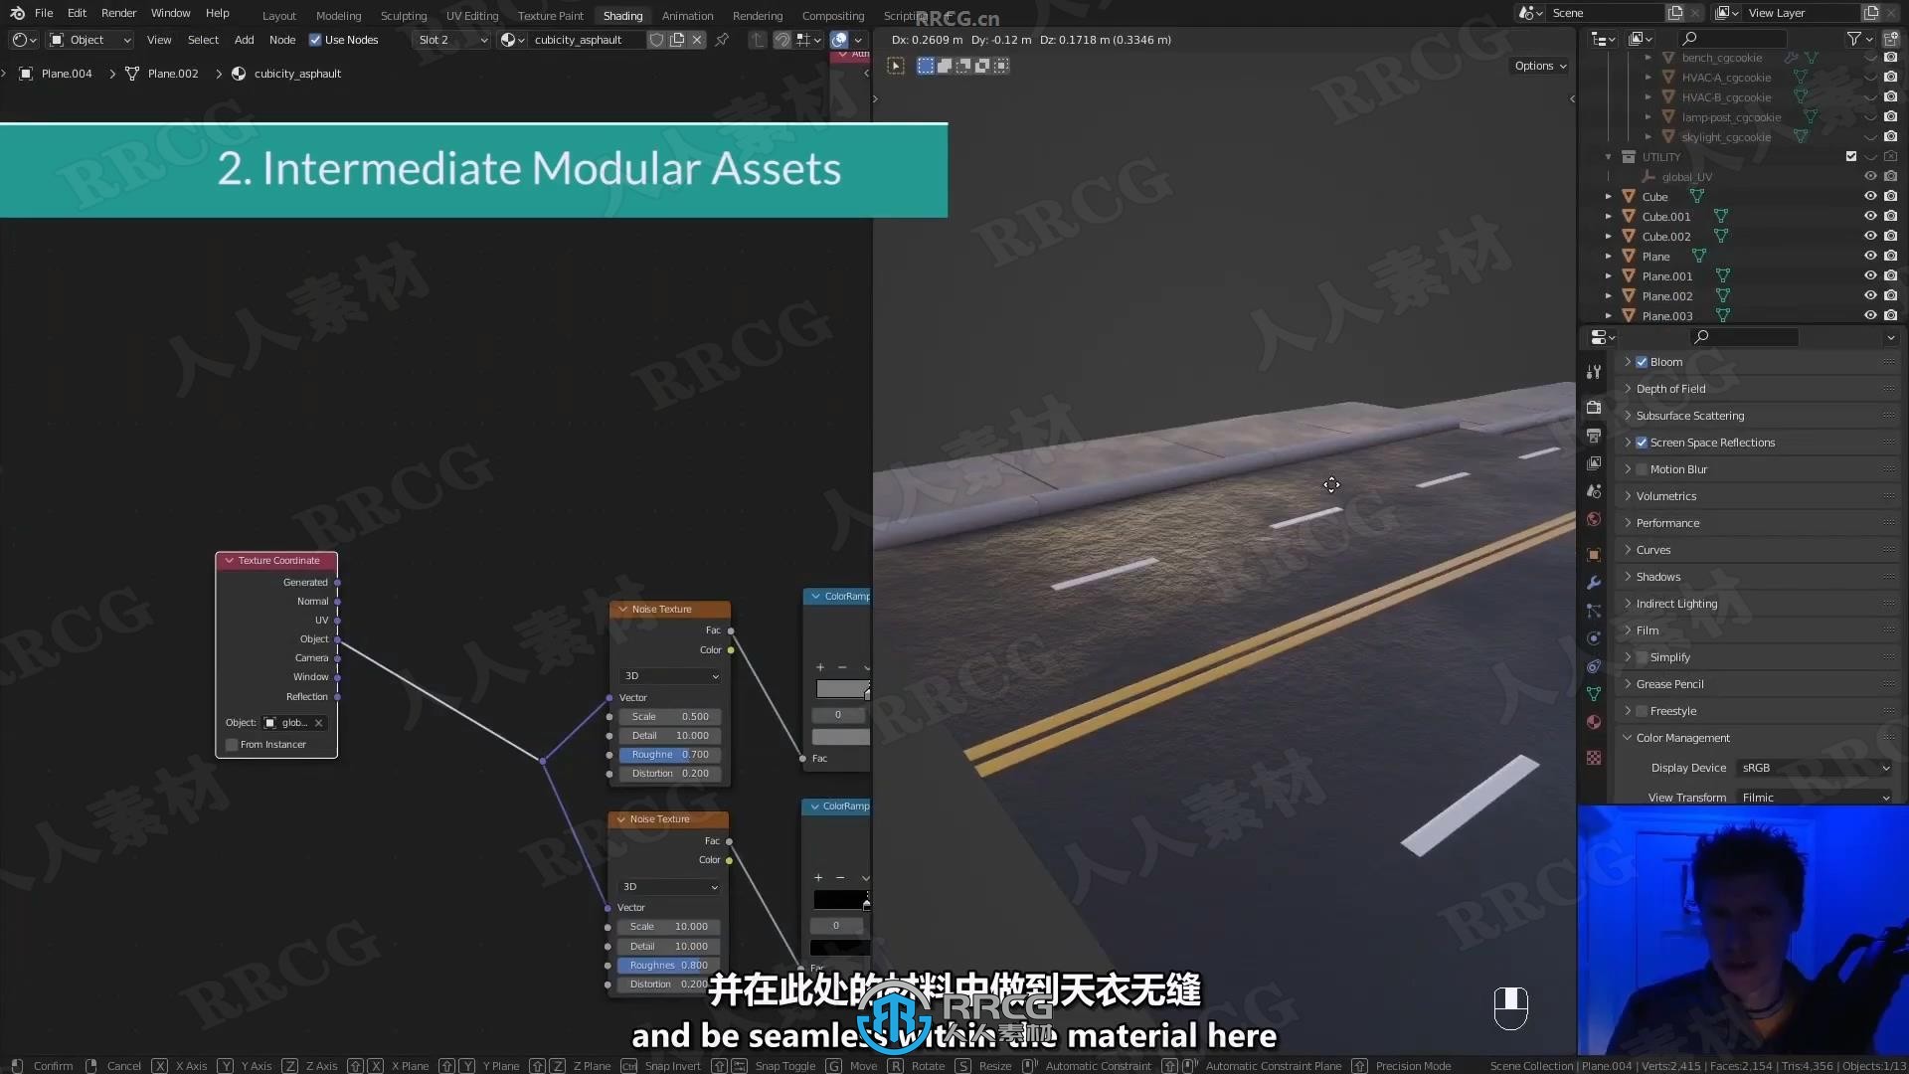Viewport: 1909px width, 1074px height.
Task: Switch to the UV Editing workspace tab
Action: point(472,16)
